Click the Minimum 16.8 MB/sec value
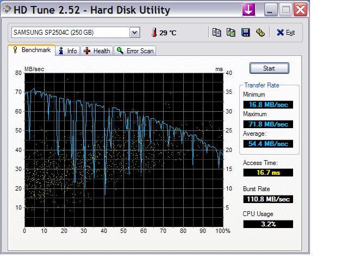The width and height of the screenshot is (348, 278). (268, 105)
